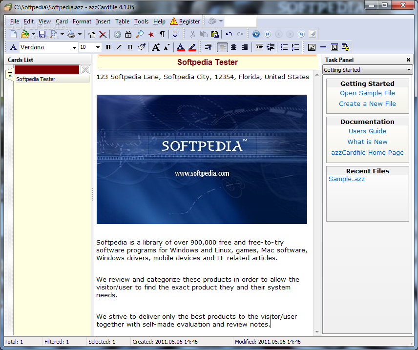The height and width of the screenshot is (350, 418).
Task: Insert date and time with the calendar clock icon
Action: [346, 47]
